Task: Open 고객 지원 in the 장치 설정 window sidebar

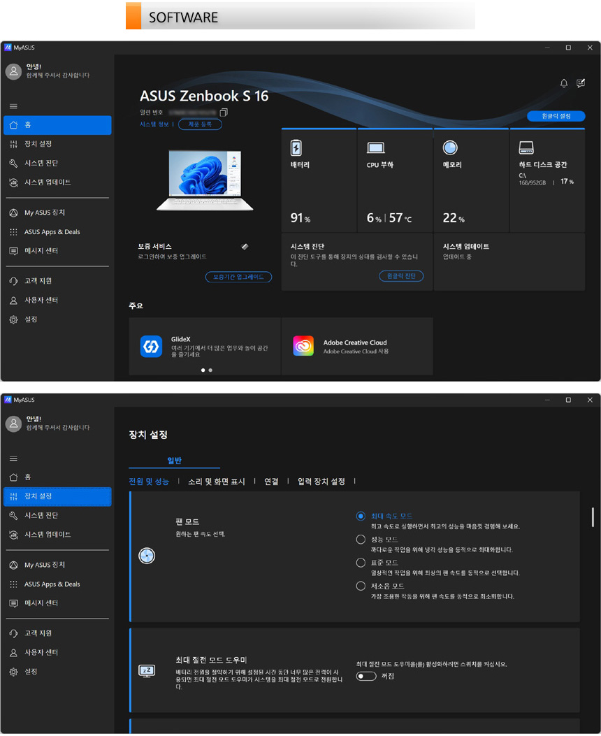Action: (57, 633)
